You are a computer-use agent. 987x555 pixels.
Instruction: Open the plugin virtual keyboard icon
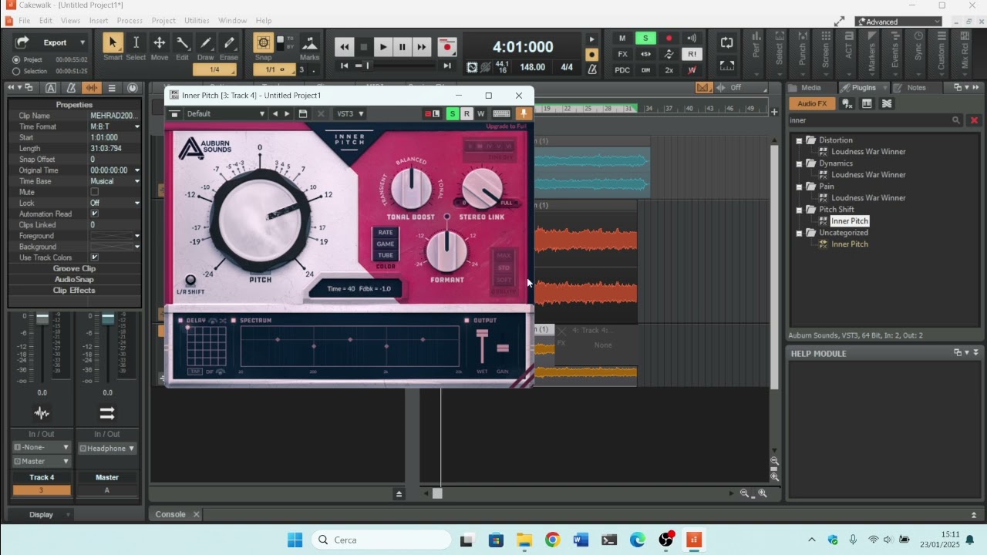click(501, 114)
